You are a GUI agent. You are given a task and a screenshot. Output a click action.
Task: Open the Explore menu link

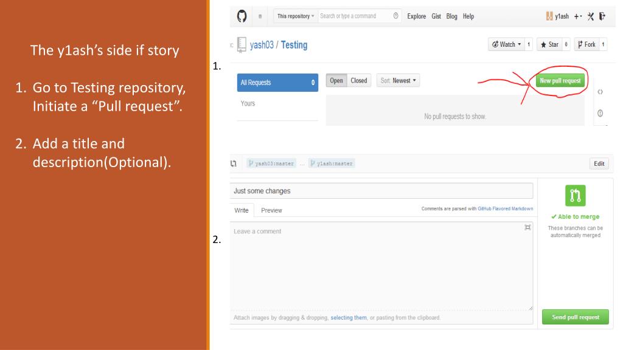pos(416,16)
